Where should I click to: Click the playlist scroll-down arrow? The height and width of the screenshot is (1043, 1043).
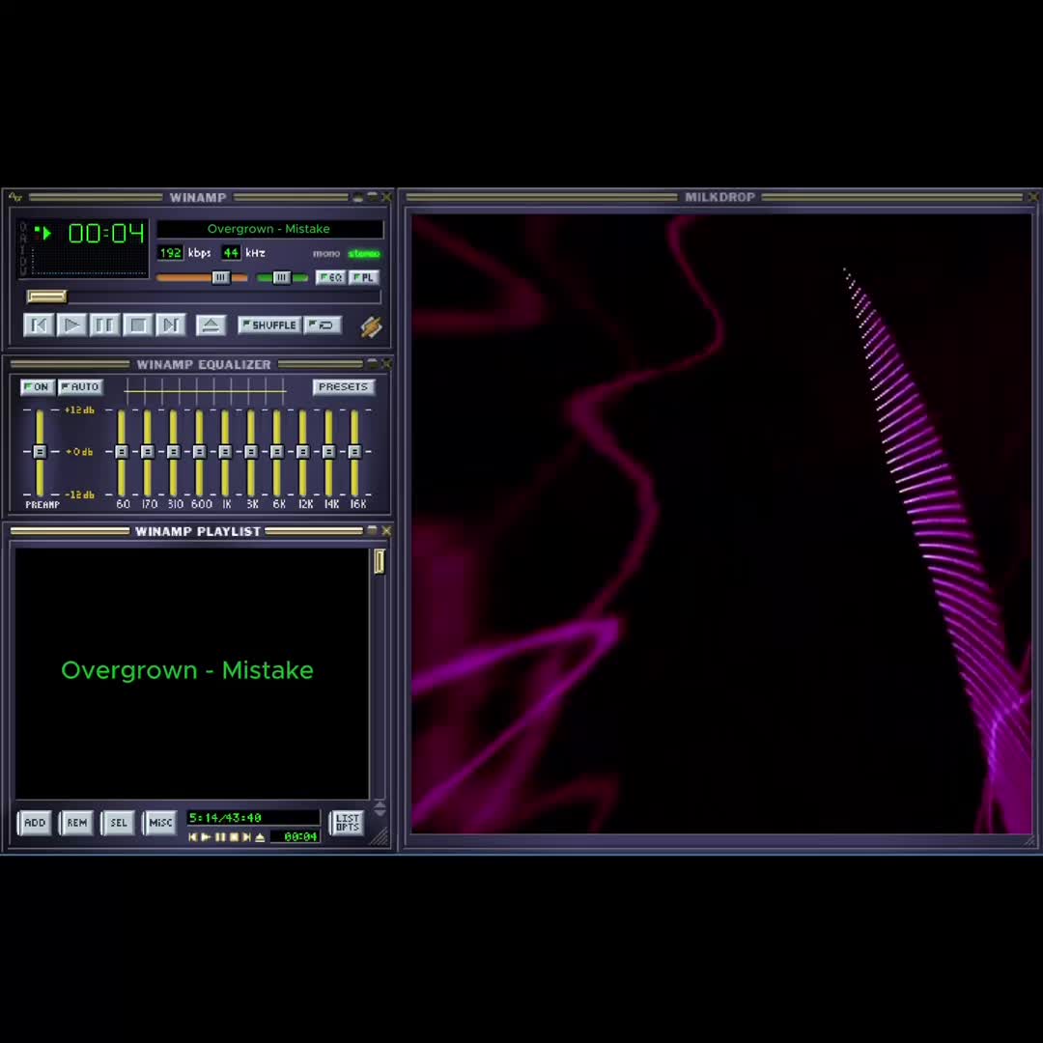coord(380,813)
